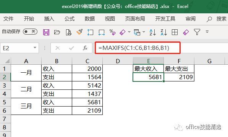This screenshot has height=137, width=228.
Task: Expand the arrow beside paste special icon
Action: (144, 32)
